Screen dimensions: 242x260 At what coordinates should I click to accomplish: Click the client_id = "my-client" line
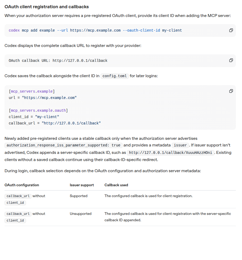click(x=34, y=117)
